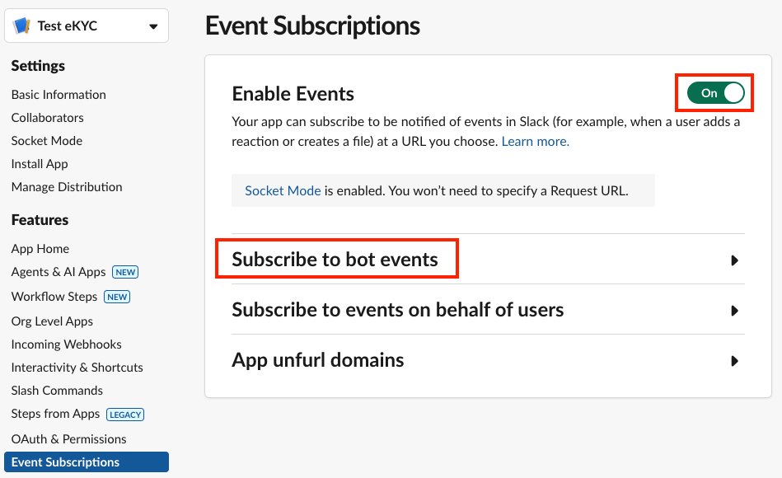782x478 pixels.
Task: Follow the Socket Mode link in the notice
Action: pyautogui.click(x=283, y=190)
